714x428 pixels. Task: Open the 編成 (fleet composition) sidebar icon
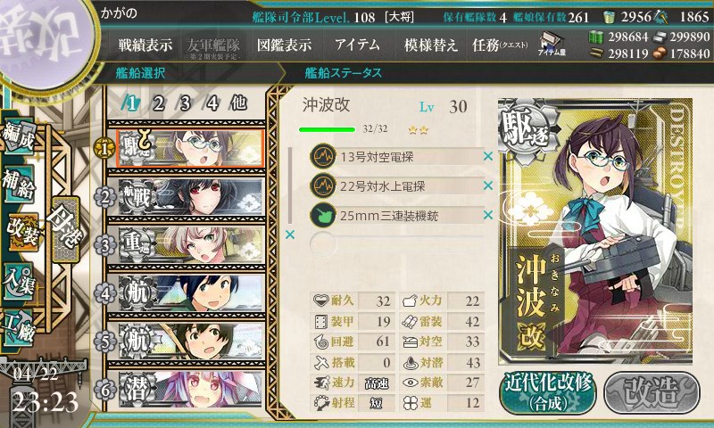tap(19, 136)
